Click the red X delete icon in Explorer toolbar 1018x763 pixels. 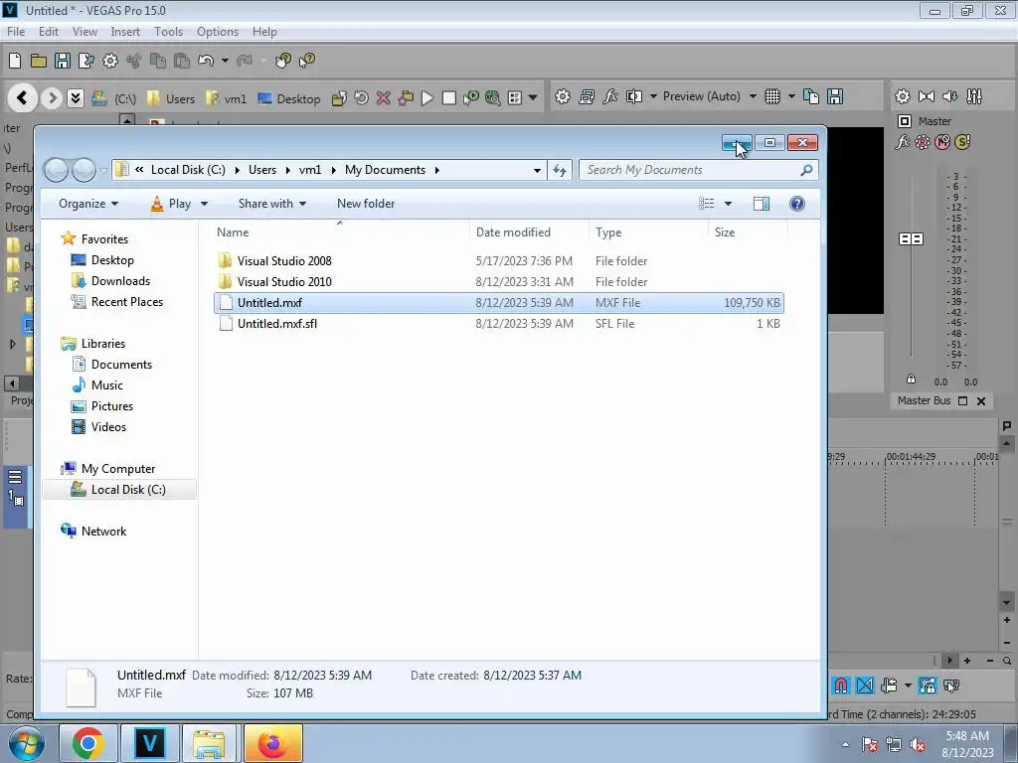(384, 98)
